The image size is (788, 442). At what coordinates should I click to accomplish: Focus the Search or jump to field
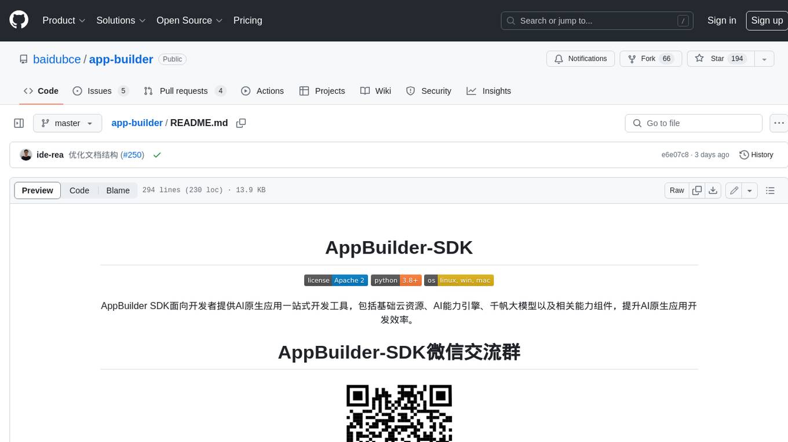pos(598,21)
